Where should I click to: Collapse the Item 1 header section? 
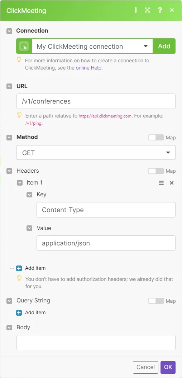tap(20, 183)
